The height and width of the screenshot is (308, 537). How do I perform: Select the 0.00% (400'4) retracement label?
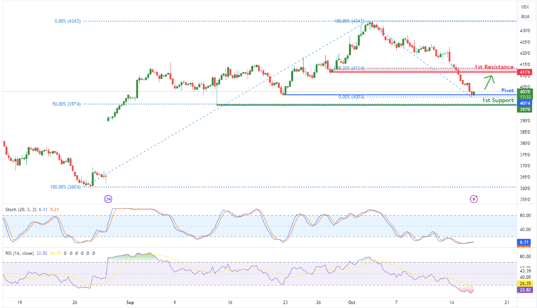(351, 97)
